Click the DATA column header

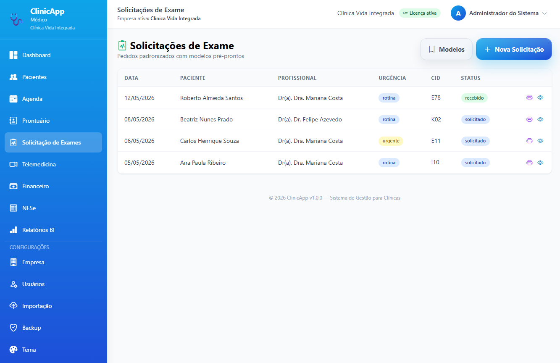tap(131, 78)
